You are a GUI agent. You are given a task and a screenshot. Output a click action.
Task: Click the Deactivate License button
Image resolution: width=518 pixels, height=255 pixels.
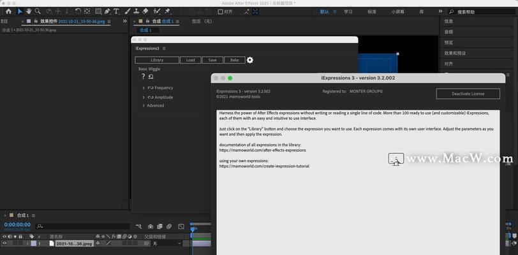point(468,94)
